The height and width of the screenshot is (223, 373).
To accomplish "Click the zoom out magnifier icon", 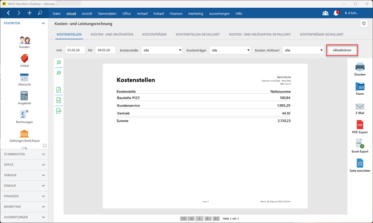I will (x=59, y=73).
